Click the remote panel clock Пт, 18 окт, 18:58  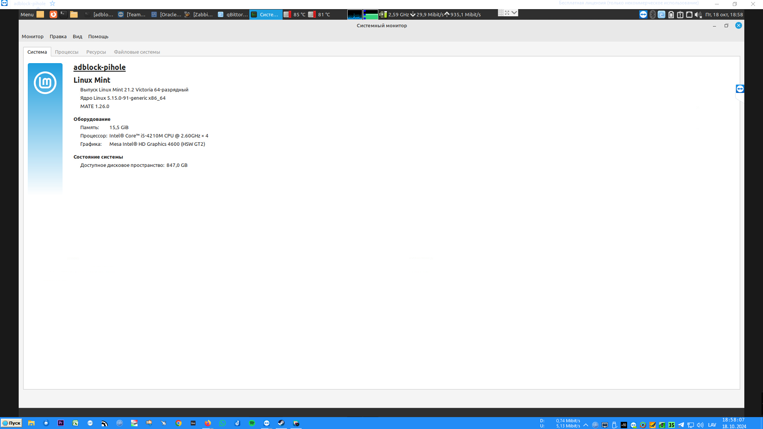coord(724,14)
